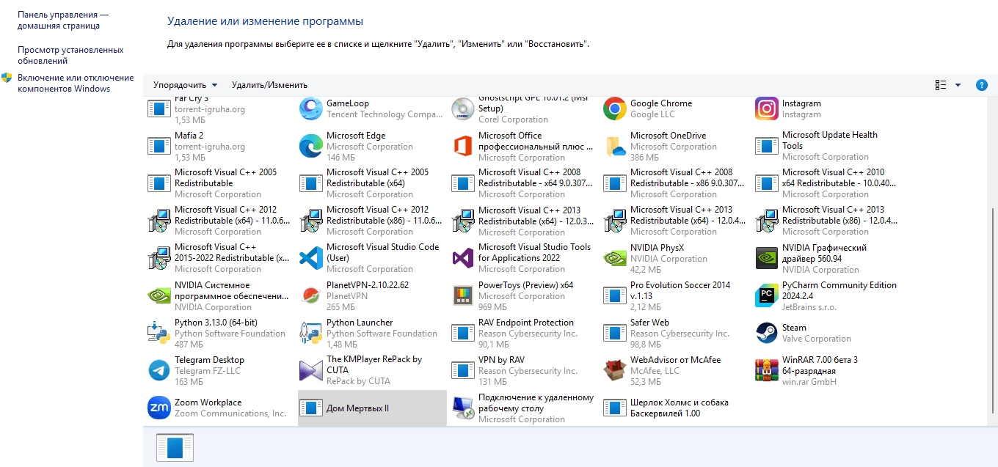Select the Zoom Workplace icon
The height and width of the screenshot is (467, 998).
coord(159,408)
